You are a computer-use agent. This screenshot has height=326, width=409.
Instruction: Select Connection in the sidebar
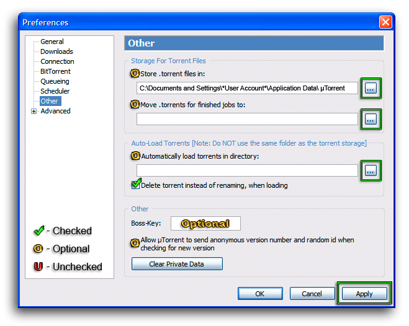click(57, 61)
